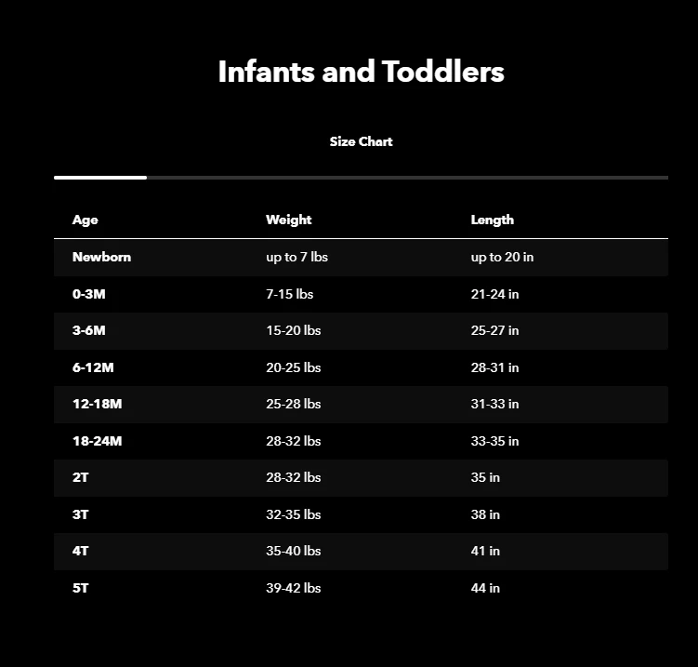Click the '44 in' length cell
Image resolution: width=698 pixels, height=667 pixels.
[x=485, y=588]
